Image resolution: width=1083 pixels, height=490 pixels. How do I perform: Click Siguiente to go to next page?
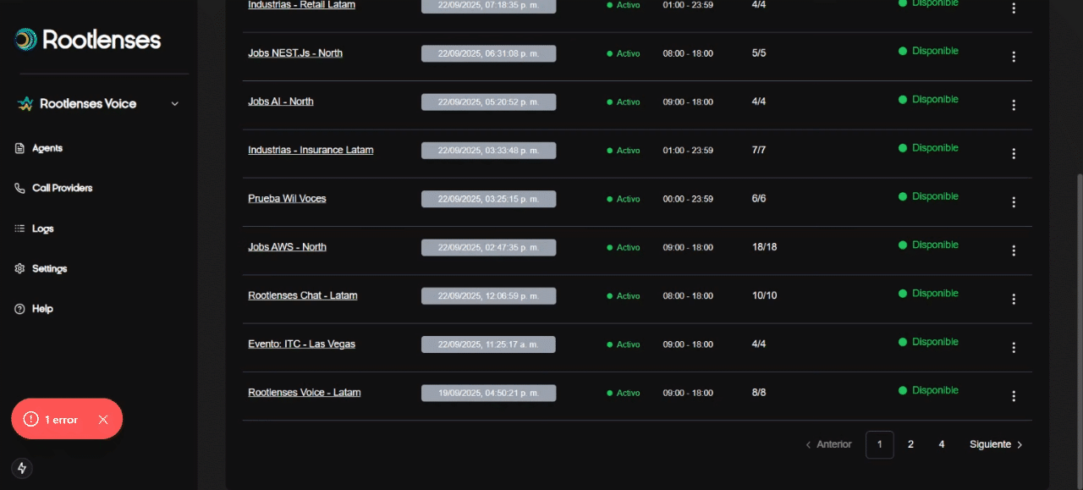996,444
